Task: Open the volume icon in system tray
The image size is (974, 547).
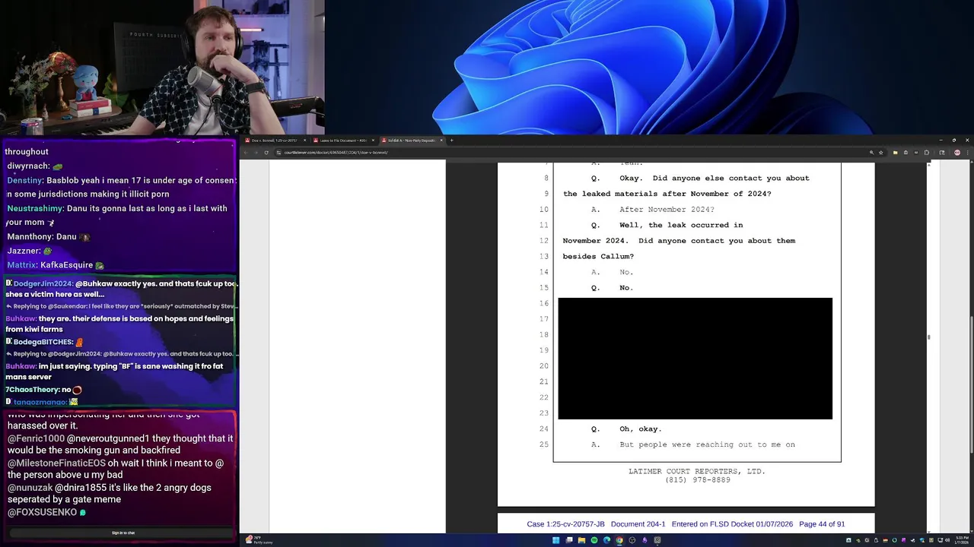Action: pos(947,540)
